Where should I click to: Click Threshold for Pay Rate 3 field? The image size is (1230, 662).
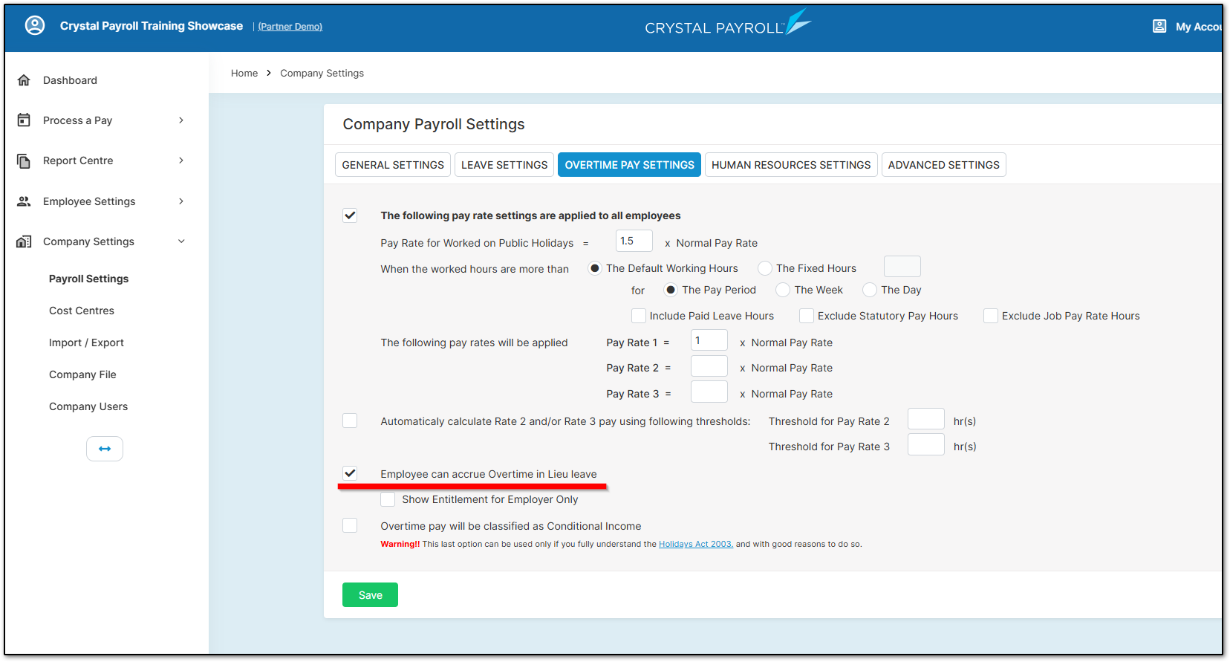tap(926, 444)
